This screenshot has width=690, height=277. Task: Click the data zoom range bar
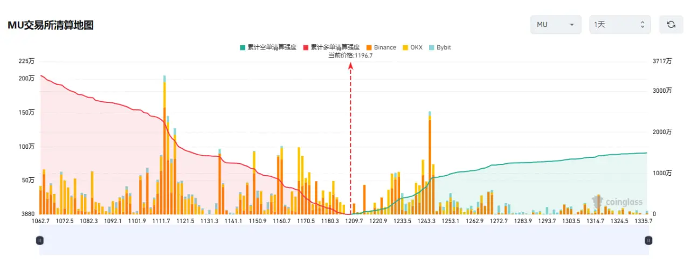[x=344, y=240]
